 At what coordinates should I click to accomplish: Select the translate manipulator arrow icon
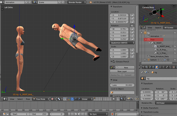point(72,99)
